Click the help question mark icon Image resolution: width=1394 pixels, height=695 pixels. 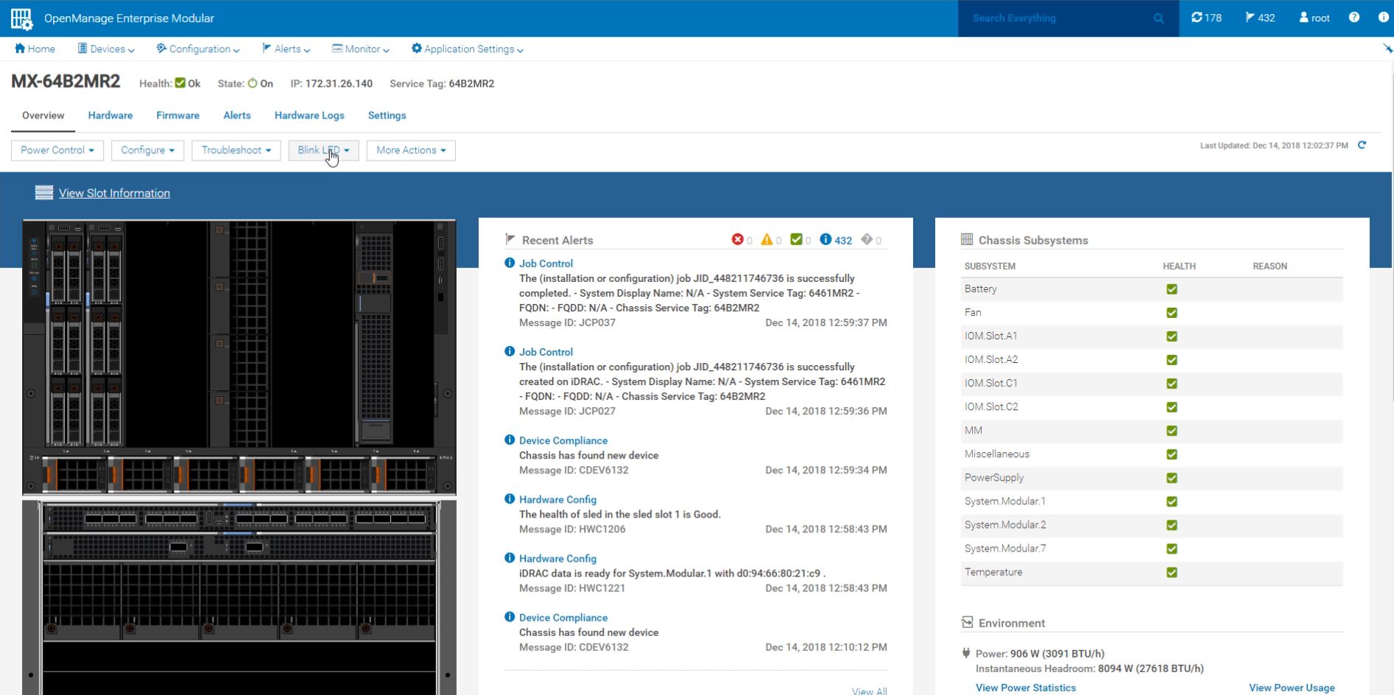[1353, 18]
